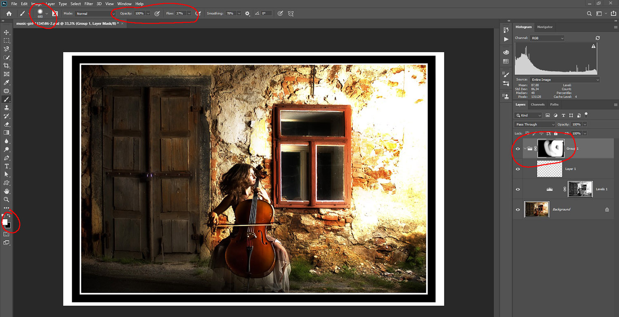Select the Crop tool

tap(6, 65)
